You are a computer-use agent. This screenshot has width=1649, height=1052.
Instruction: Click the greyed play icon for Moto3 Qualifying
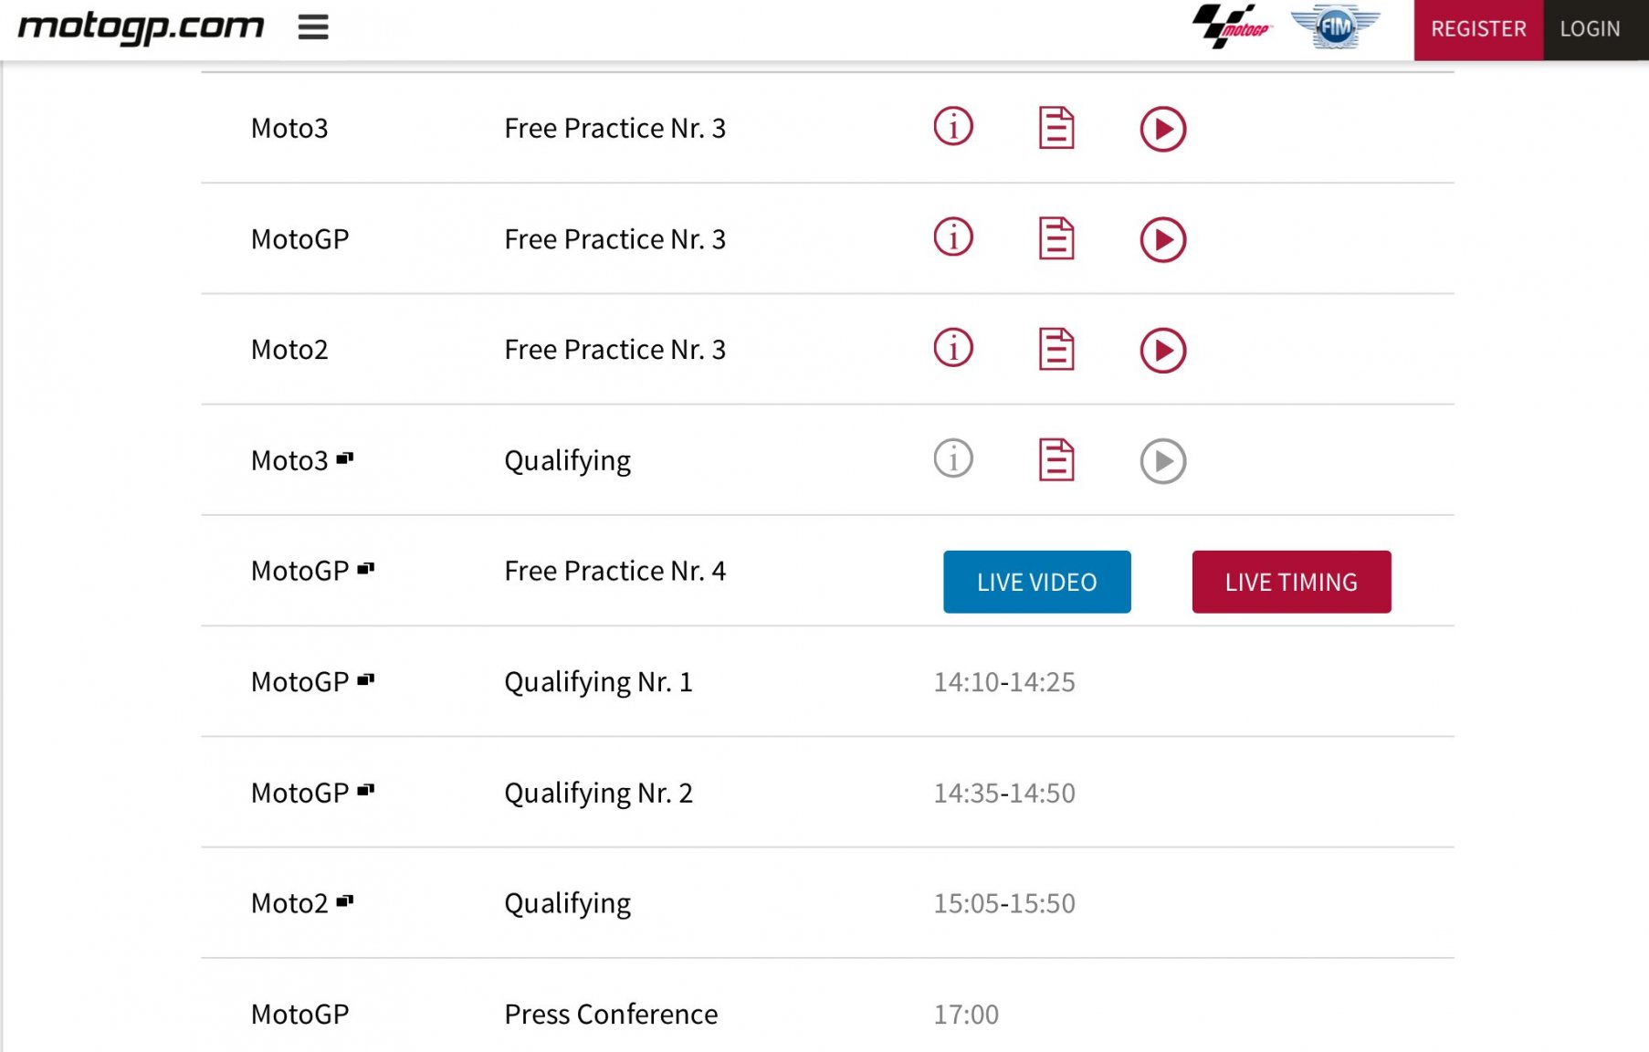[x=1162, y=461]
